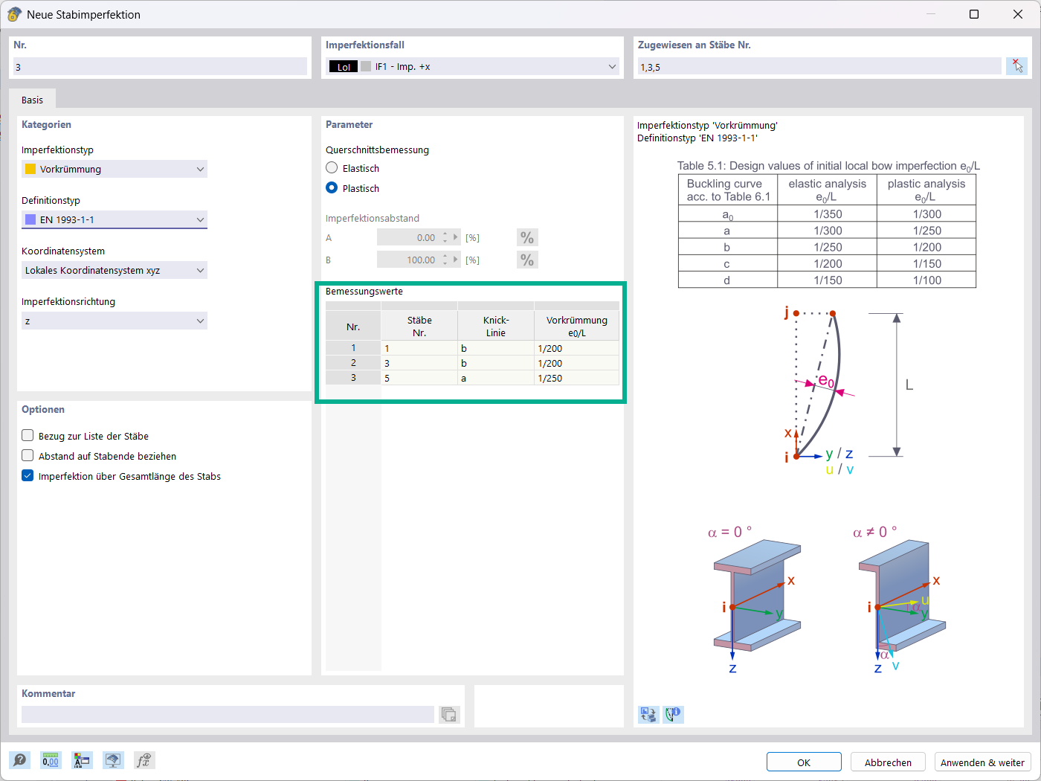Select the Stäbe Nr. cell in table row 1
The width and height of the screenshot is (1041, 781).
click(419, 348)
